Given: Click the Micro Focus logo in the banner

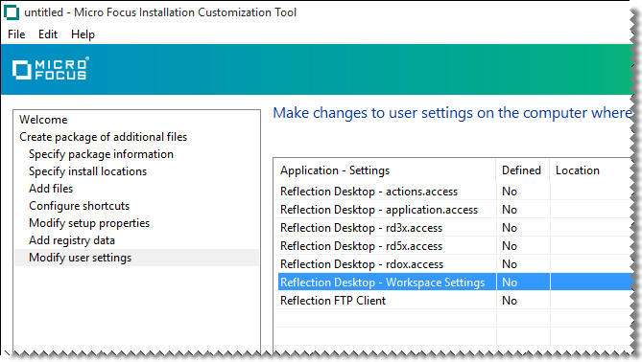Looking at the screenshot, I should click(50, 69).
